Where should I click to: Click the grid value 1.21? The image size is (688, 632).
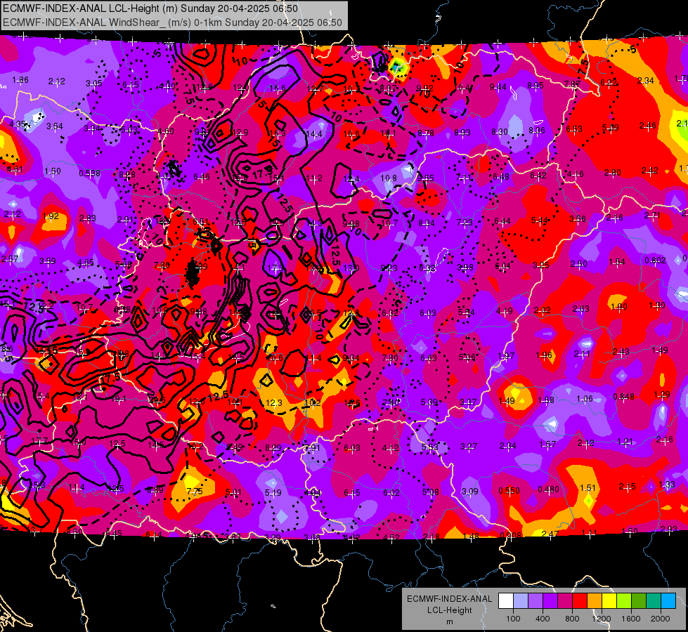(625, 441)
